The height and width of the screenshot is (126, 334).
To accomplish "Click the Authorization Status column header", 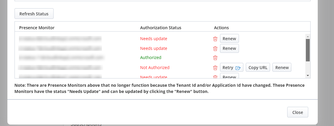I will (160, 28).
